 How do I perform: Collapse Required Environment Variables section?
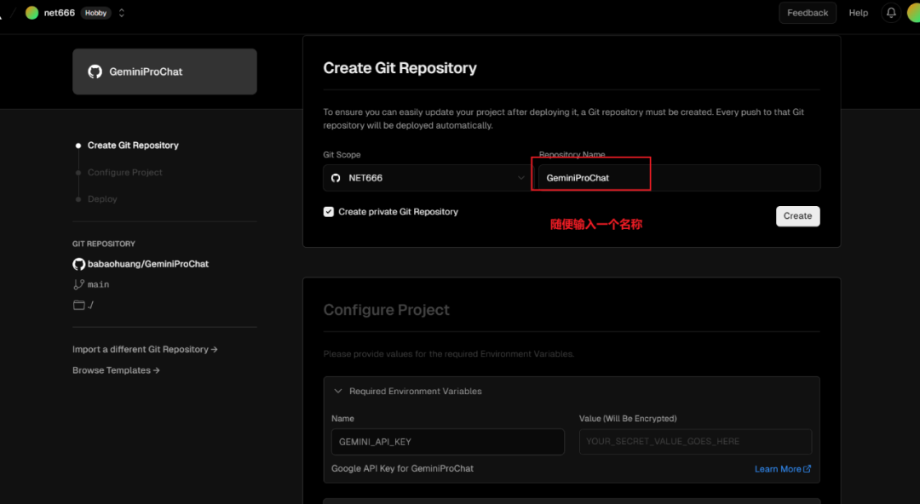(x=338, y=391)
